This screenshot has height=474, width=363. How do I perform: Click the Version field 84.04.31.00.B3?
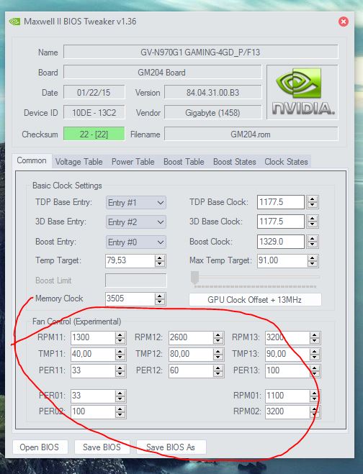tap(213, 92)
